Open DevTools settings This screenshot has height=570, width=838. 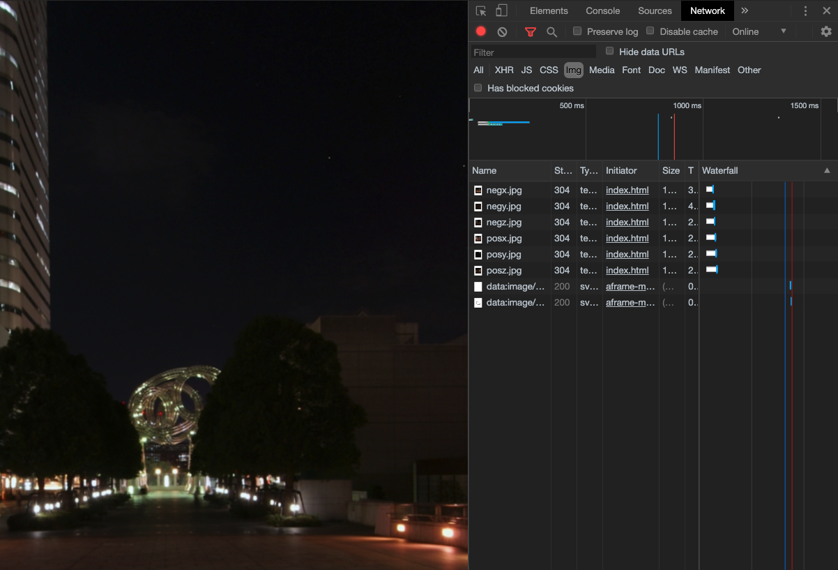825,31
